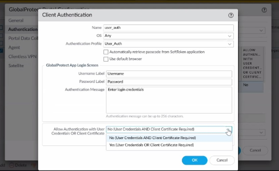Click the Authentication Message text area
The width and height of the screenshot is (279, 171).
[169, 100]
